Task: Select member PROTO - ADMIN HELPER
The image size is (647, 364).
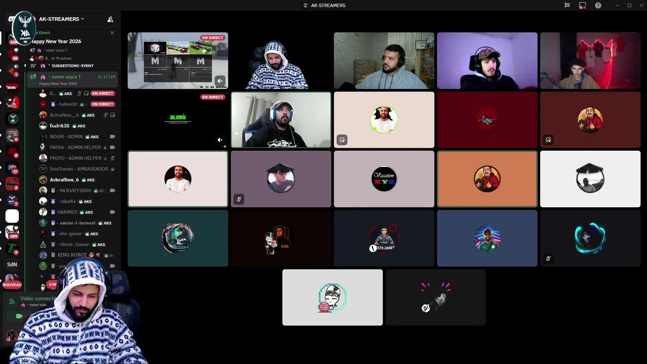Action: pos(77,158)
